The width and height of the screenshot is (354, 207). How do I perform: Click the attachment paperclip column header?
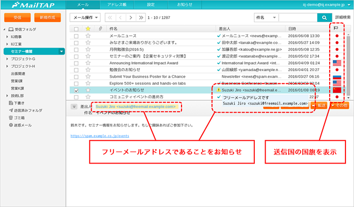(x=100, y=29)
